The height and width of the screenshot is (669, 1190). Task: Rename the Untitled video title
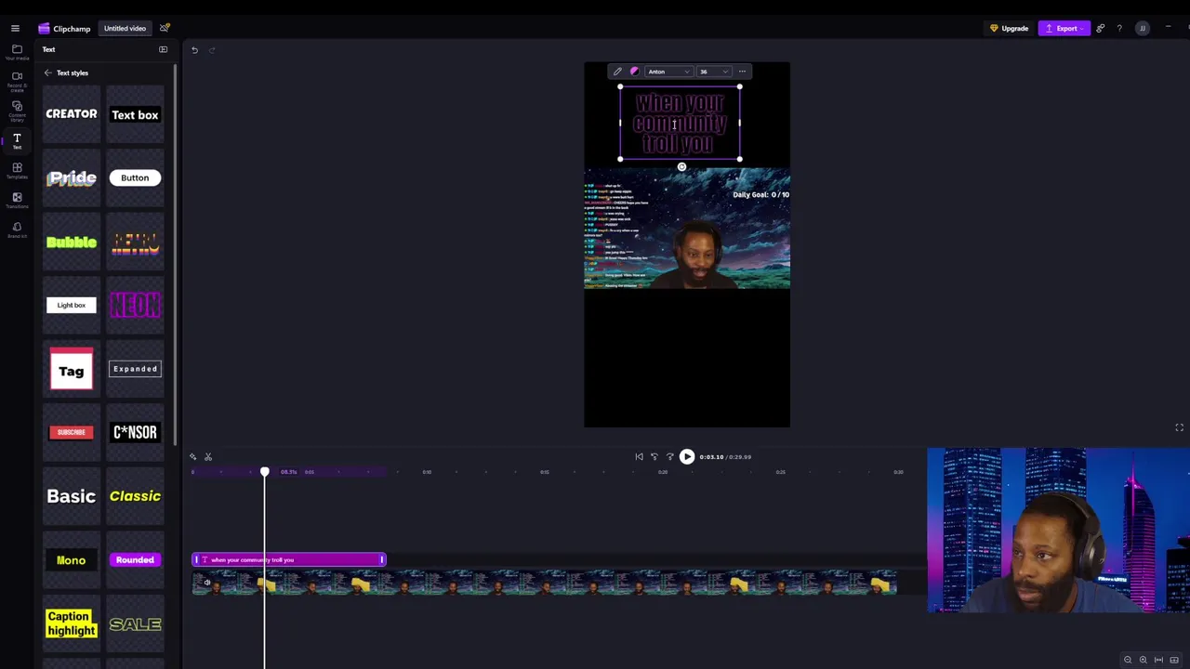125,28
